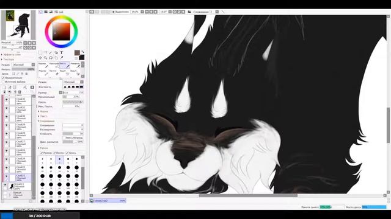This screenshot has height=219, width=391.
Task: Select the rectangular selection tool
Action: 40,53
